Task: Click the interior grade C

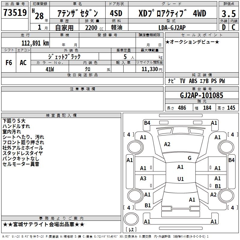Action: pos(233,27)
